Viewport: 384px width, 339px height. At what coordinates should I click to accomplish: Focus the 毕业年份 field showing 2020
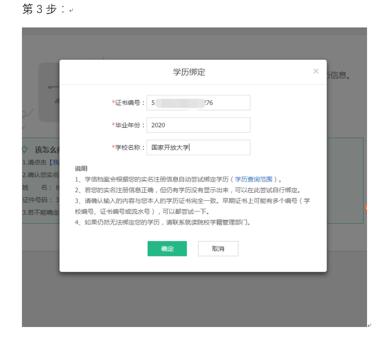click(x=198, y=125)
